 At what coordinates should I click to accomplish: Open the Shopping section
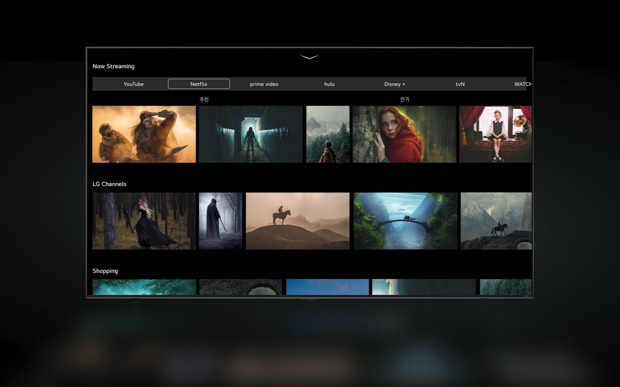(105, 271)
